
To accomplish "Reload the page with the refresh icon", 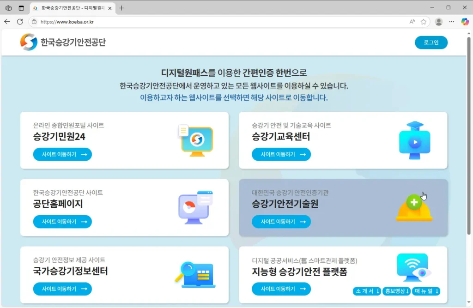I will coord(20,22).
